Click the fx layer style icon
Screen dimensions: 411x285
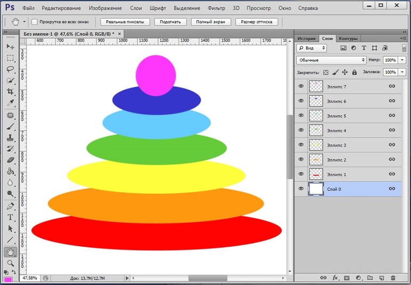336,278
